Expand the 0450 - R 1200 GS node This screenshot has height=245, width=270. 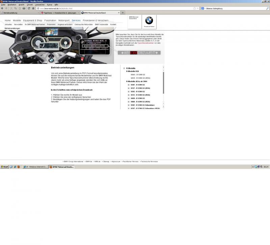click(129, 98)
